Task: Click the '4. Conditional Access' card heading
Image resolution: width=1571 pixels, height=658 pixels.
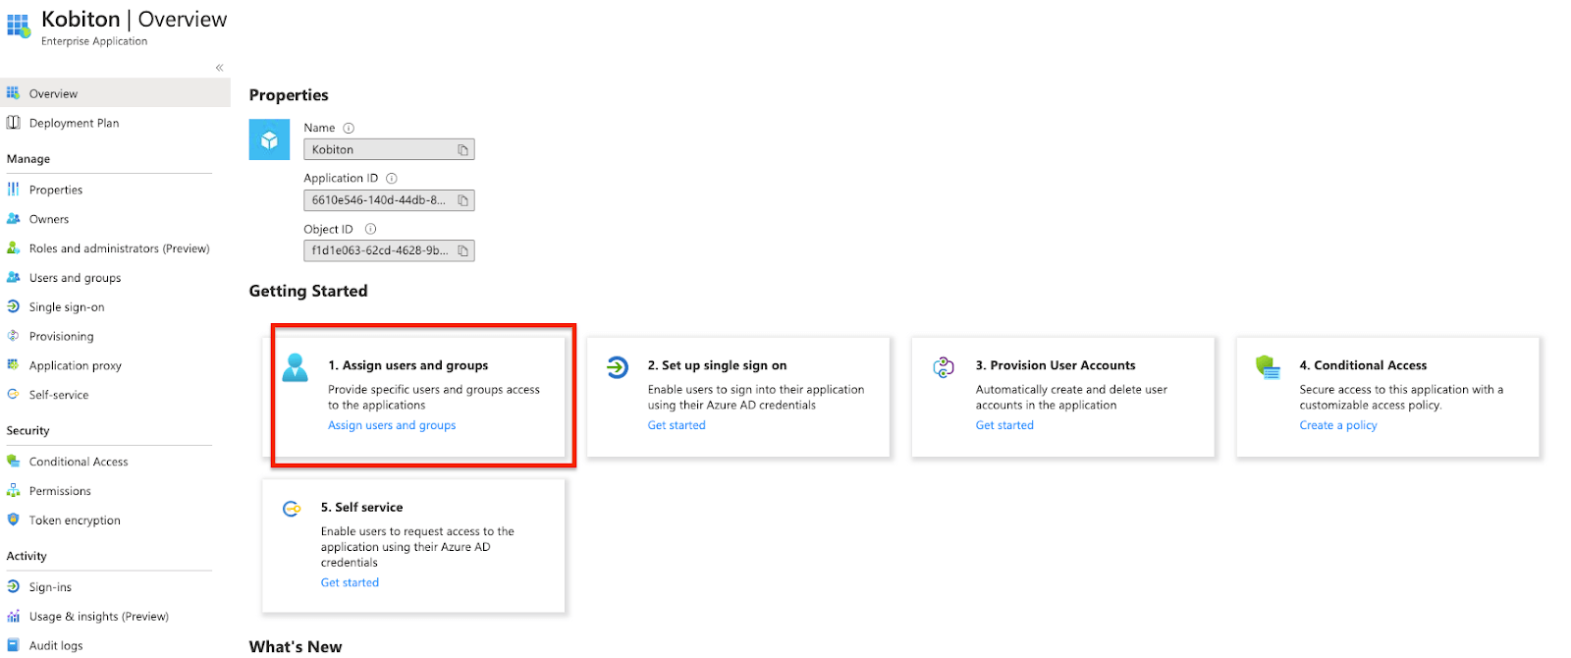Action: (1363, 365)
